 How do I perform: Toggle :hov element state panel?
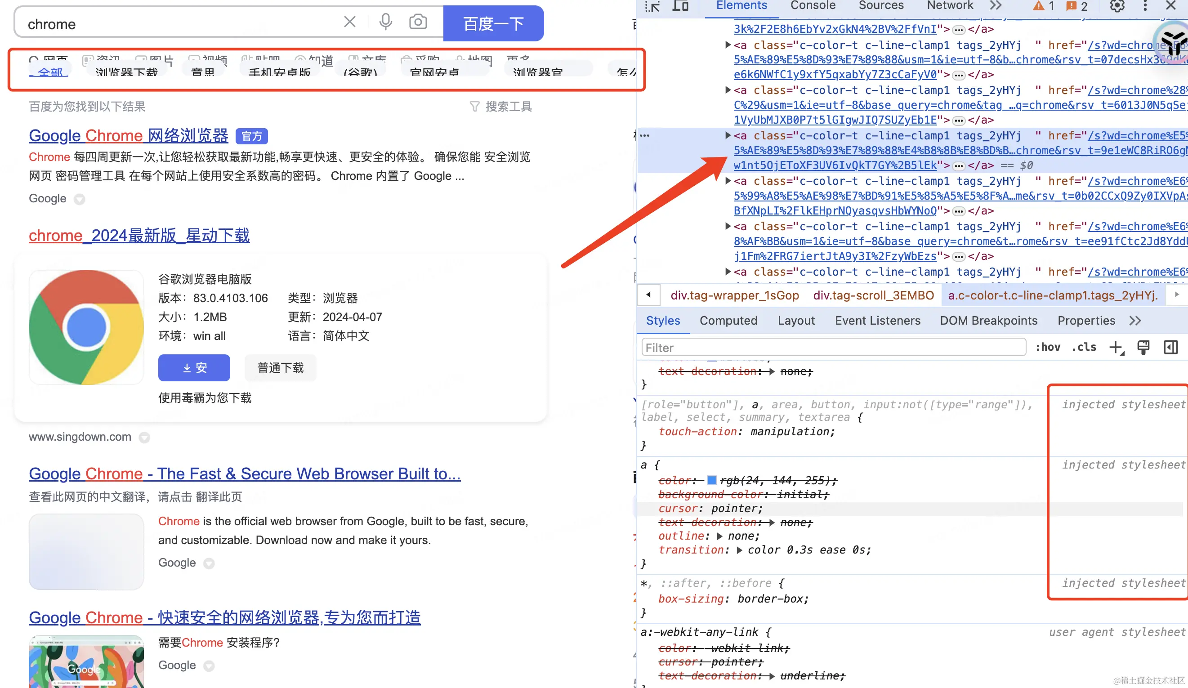click(1048, 347)
